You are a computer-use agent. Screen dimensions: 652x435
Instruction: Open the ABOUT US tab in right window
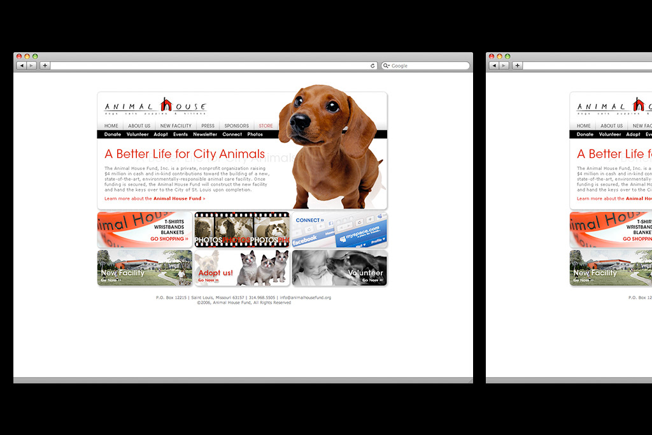[612, 125]
